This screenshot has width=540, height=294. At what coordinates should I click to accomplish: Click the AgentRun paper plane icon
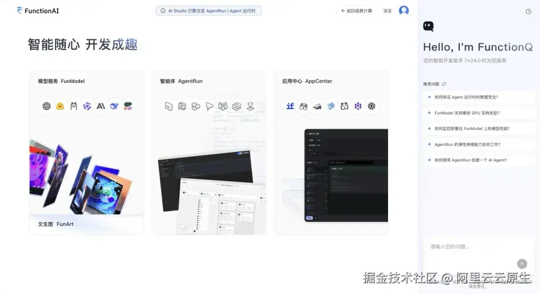coord(209,106)
